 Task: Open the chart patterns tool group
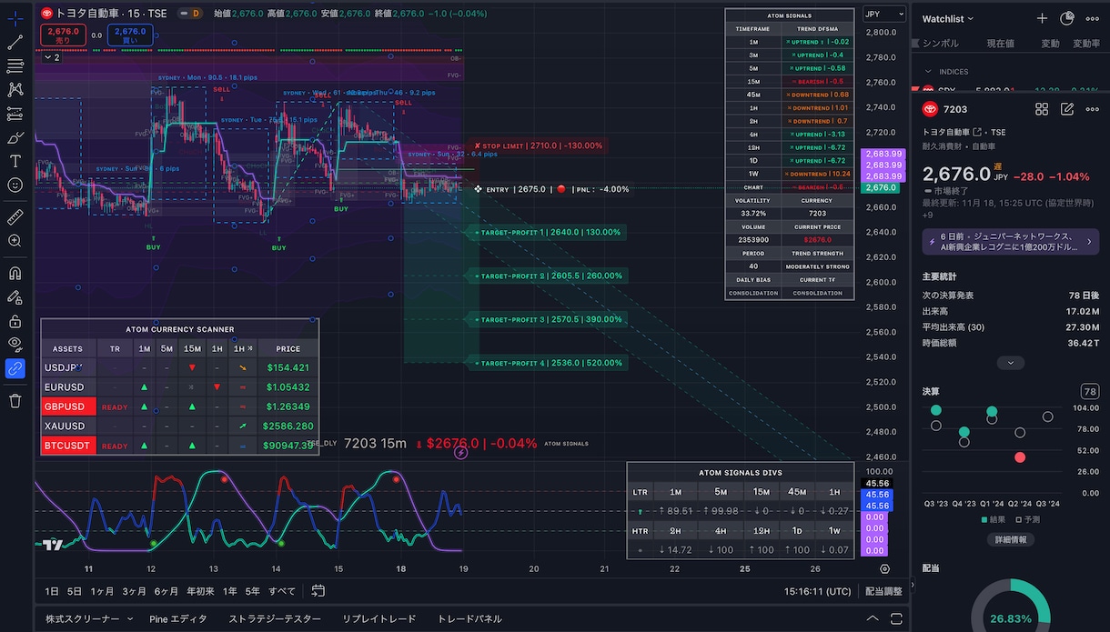click(15, 90)
